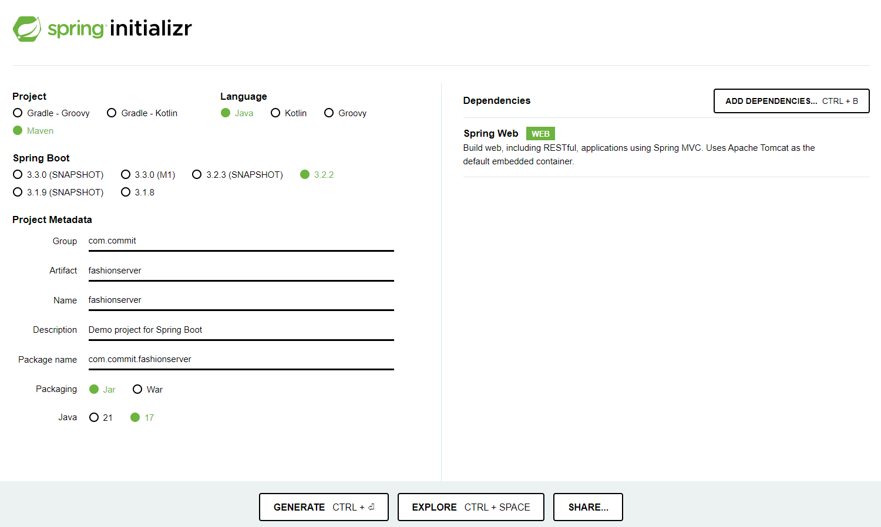Choose Groovy as the language
The image size is (881, 527).
click(345, 113)
